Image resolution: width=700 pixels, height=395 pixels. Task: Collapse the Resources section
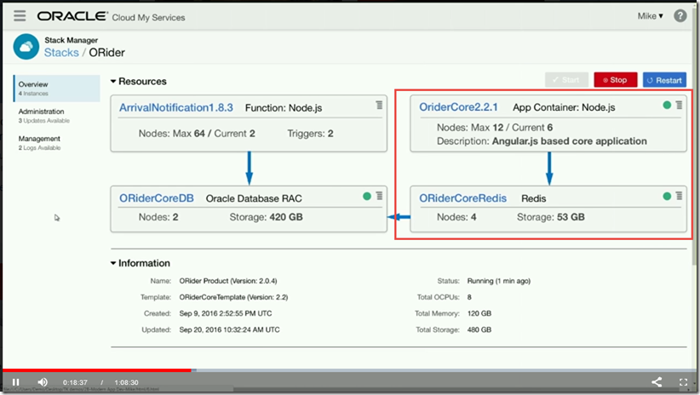113,81
